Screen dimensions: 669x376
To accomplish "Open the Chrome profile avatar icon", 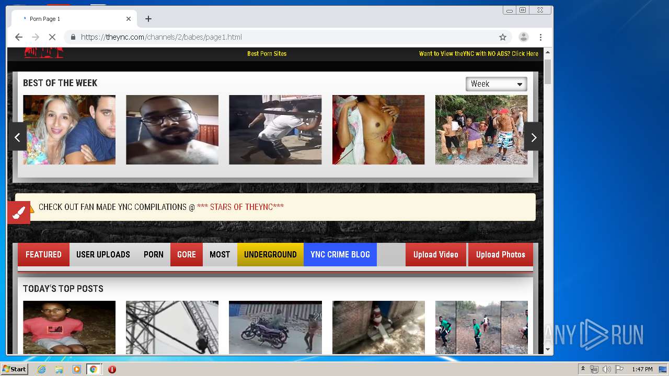I will tap(523, 37).
